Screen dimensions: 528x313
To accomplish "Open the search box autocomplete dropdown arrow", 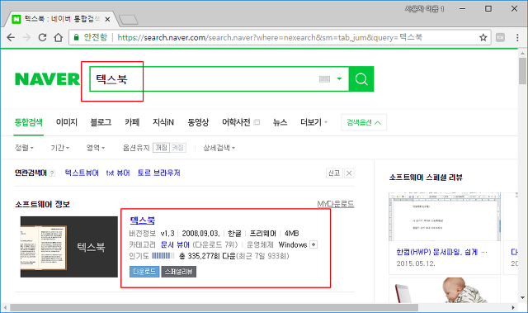I will coord(339,78).
